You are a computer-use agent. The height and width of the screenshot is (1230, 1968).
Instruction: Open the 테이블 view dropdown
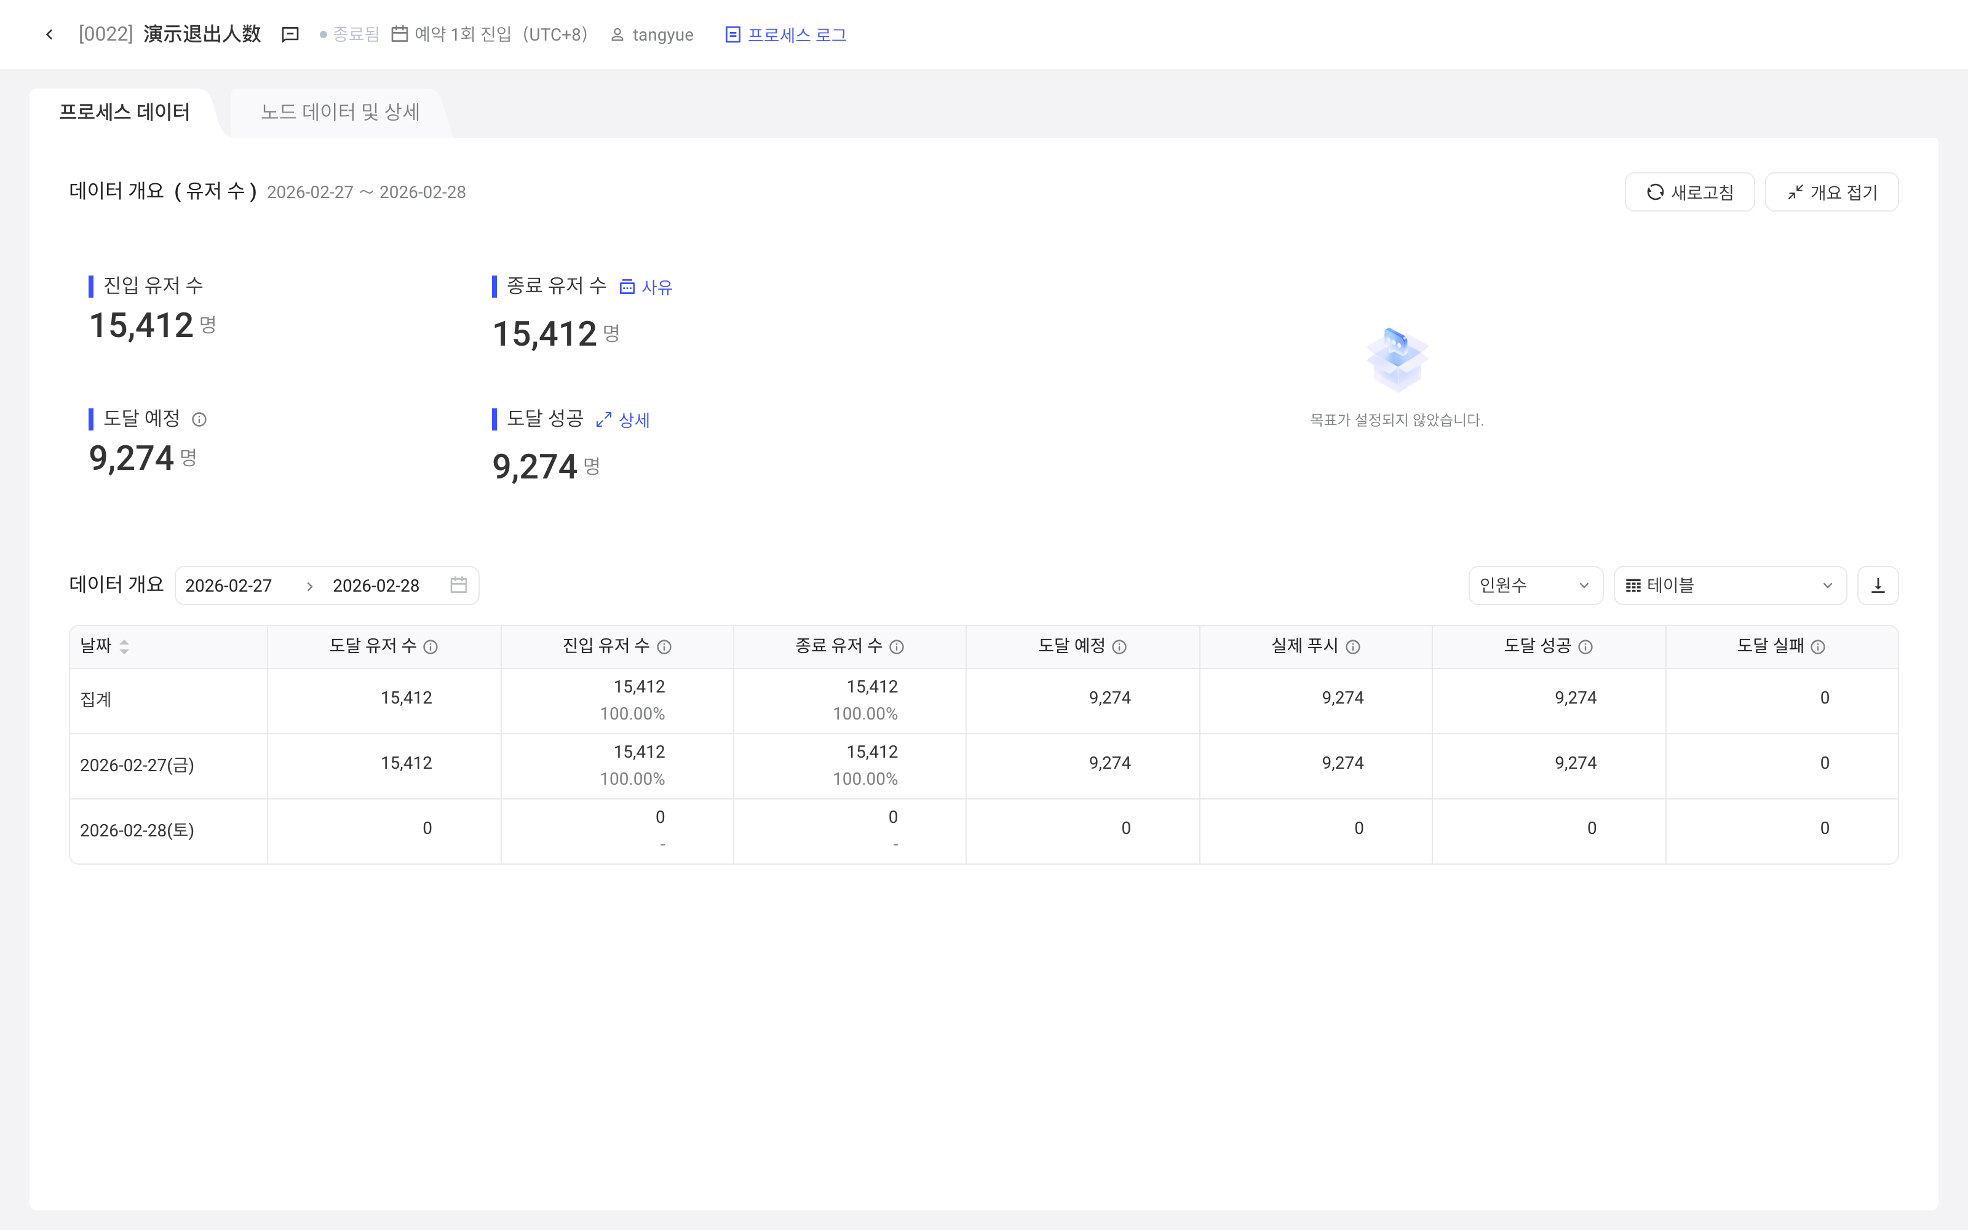(x=1730, y=585)
